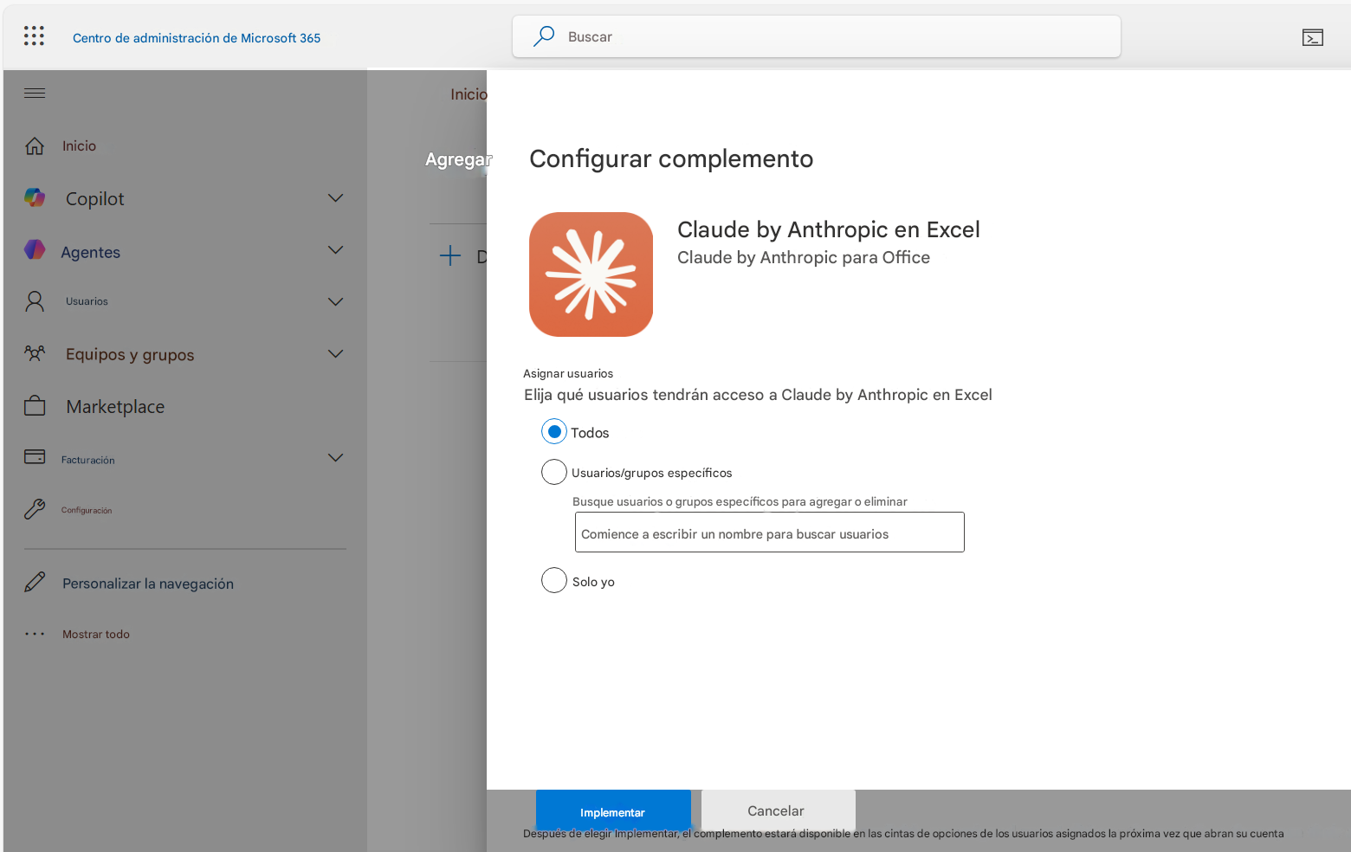This screenshot has width=1351, height=852.
Task: Click the Configurar complemento heading
Action: click(671, 158)
